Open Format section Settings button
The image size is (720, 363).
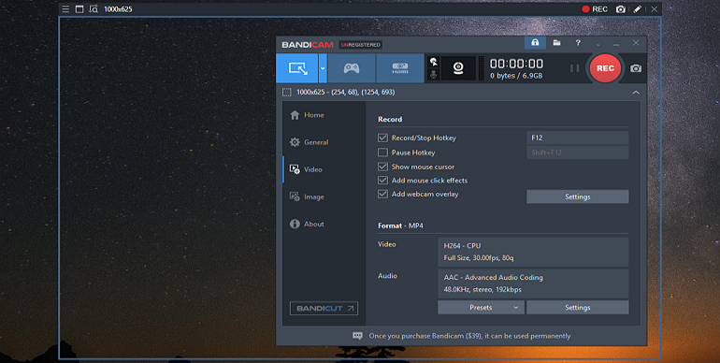(577, 308)
